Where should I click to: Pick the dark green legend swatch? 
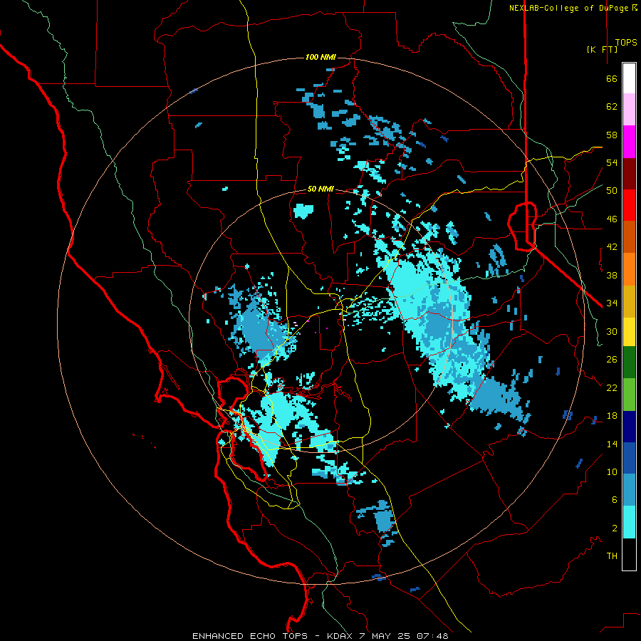(x=629, y=363)
